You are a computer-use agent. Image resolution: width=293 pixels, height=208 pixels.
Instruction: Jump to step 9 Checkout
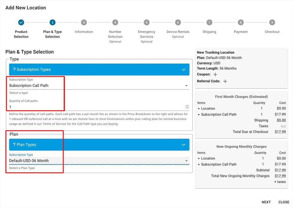272,23
